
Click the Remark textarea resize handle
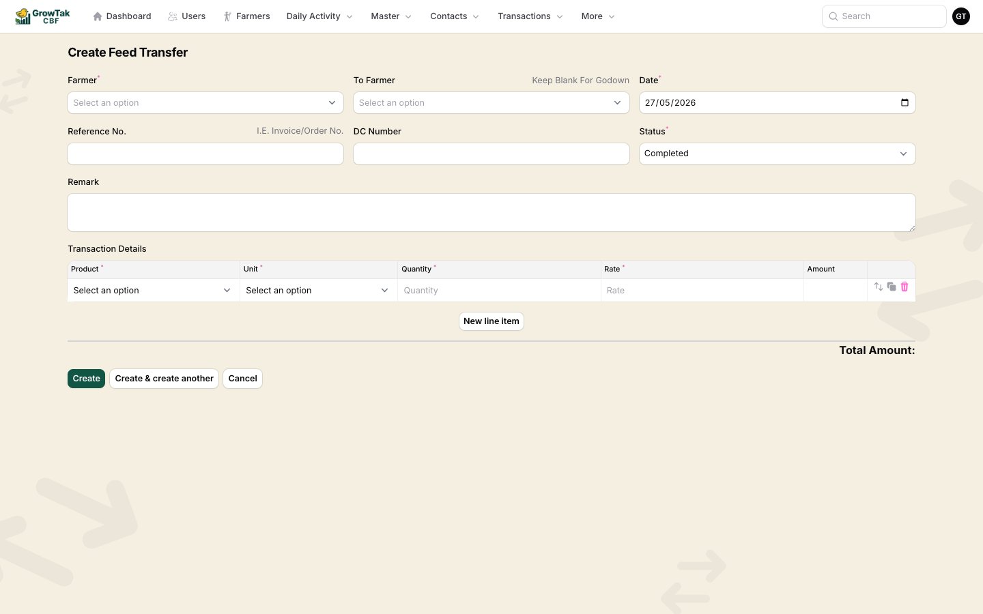point(911,227)
